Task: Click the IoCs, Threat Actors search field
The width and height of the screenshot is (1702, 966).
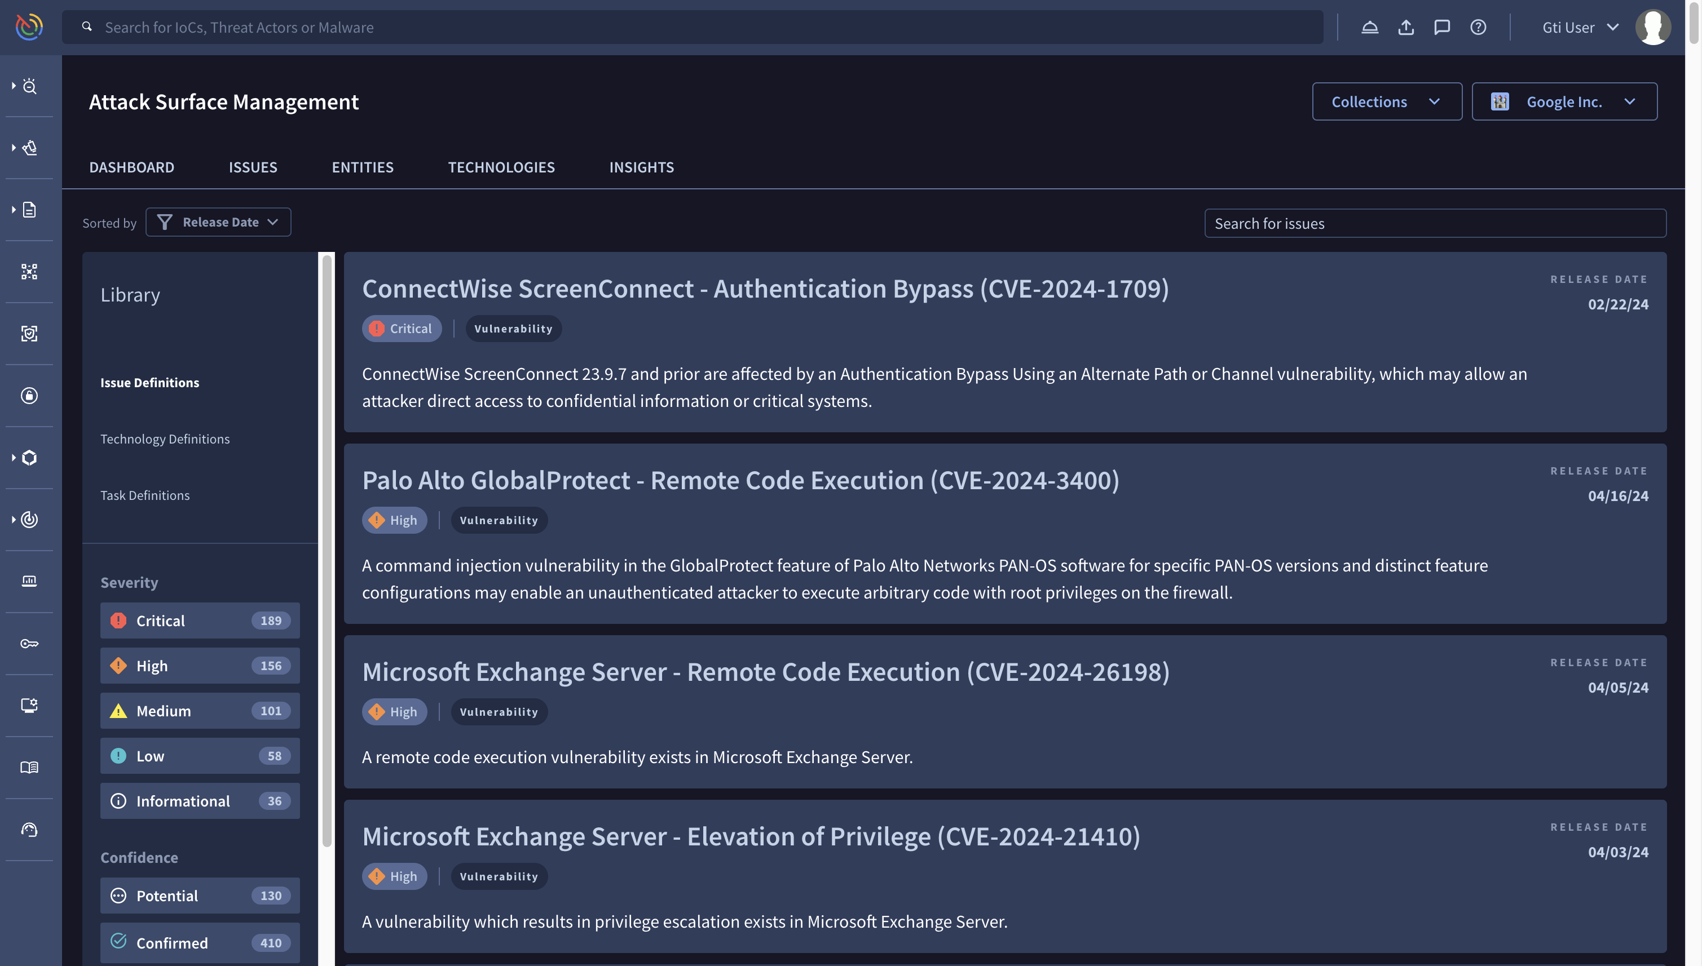Action: coord(693,27)
